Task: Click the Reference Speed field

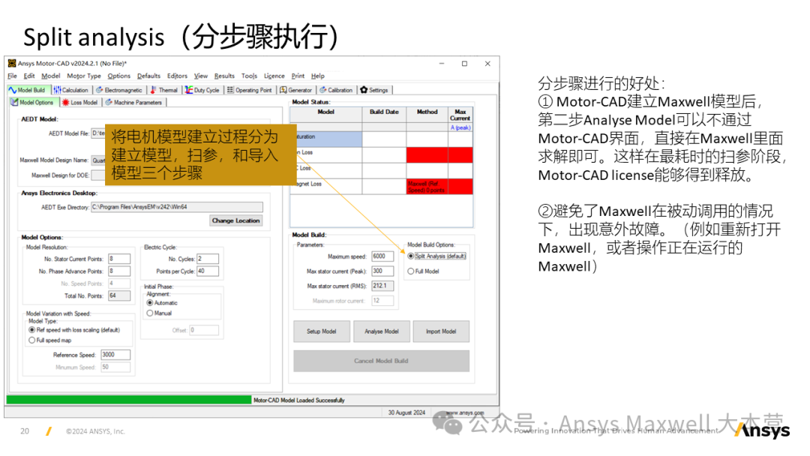Action: [x=115, y=355]
